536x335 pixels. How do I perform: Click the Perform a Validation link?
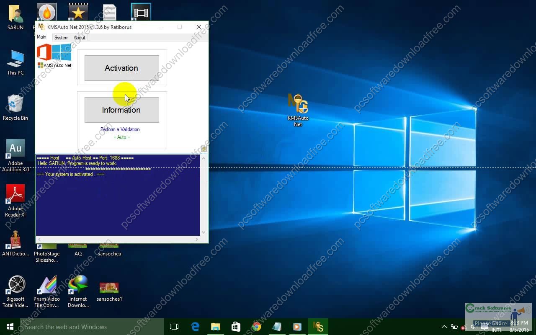click(120, 129)
